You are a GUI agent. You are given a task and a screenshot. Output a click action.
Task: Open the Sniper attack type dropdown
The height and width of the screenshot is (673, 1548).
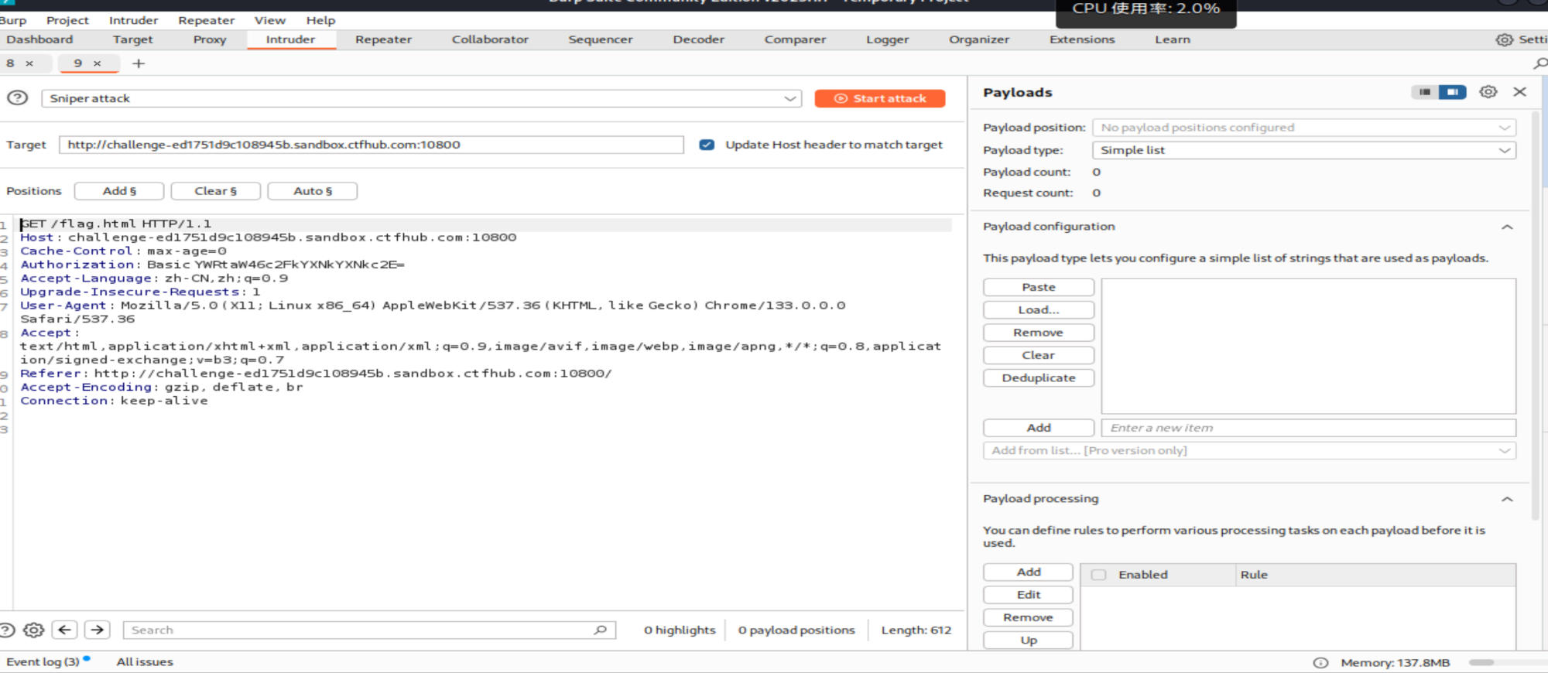(421, 98)
